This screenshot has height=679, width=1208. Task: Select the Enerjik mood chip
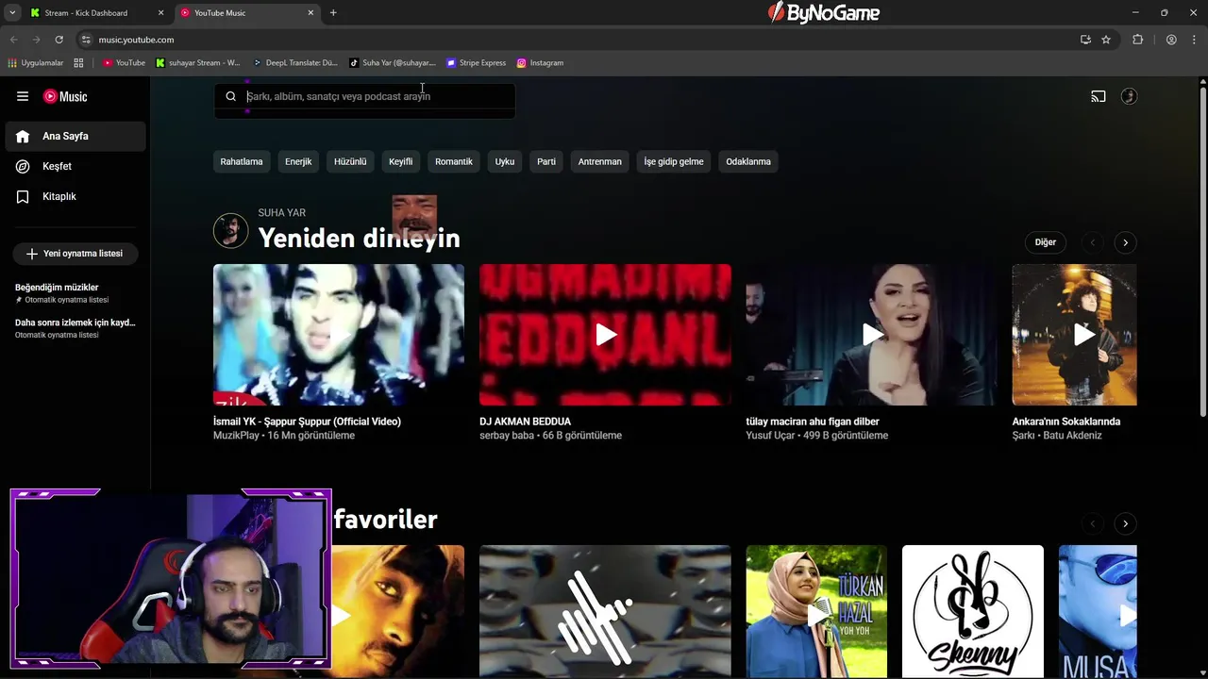click(298, 161)
